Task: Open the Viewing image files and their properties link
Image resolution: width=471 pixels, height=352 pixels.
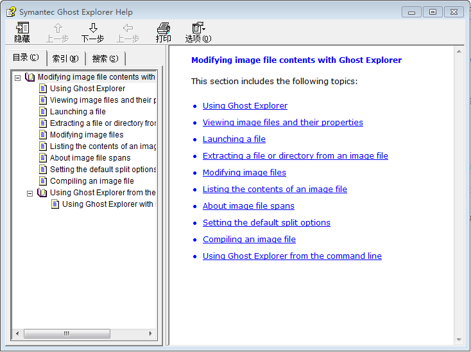Action: click(282, 123)
